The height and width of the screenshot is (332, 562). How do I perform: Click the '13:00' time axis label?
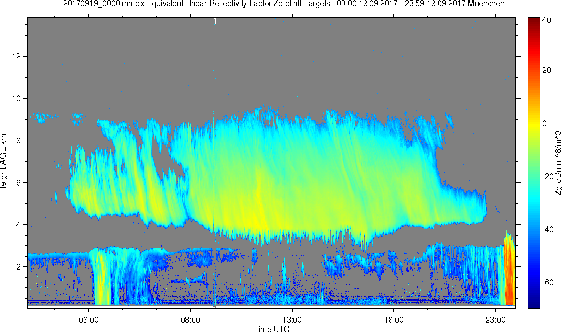pyautogui.click(x=292, y=320)
